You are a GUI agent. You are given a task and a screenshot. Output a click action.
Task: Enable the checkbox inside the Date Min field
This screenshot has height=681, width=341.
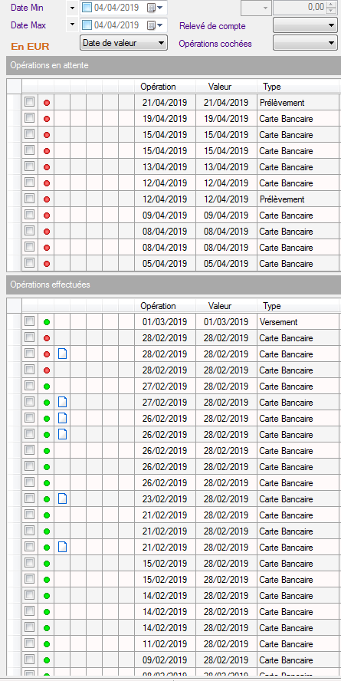pyautogui.click(x=87, y=8)
